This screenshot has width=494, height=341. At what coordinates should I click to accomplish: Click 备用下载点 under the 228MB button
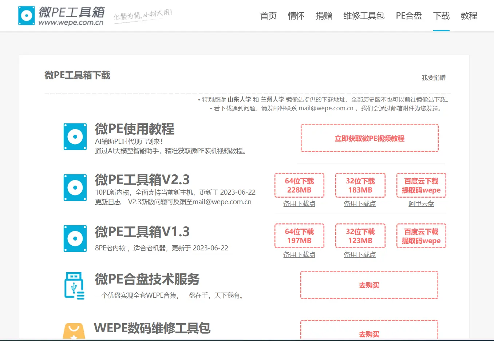click(x=299, y=204)
